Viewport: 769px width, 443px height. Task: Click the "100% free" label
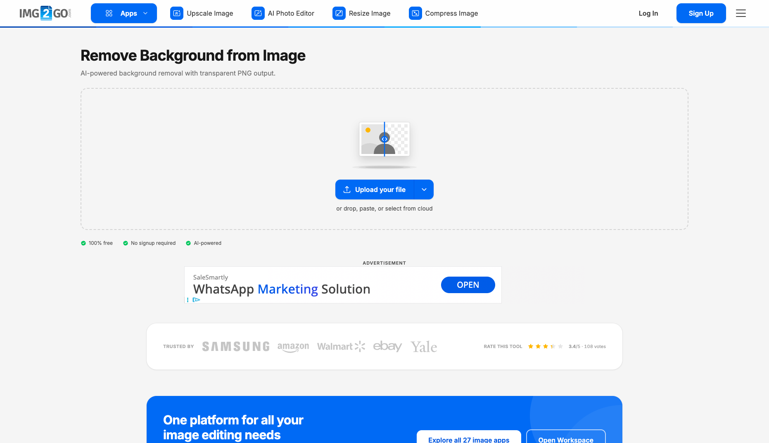point(101,243)
